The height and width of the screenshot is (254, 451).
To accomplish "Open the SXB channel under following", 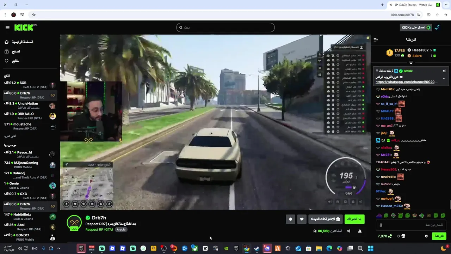I will pos(30,85).
